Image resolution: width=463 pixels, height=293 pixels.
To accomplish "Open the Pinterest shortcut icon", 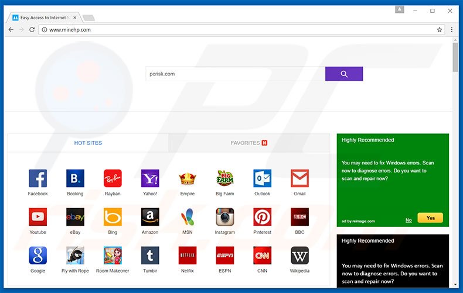I will (x=262, y=217).
